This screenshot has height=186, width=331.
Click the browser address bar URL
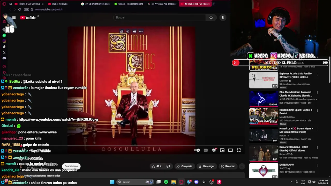49,10
